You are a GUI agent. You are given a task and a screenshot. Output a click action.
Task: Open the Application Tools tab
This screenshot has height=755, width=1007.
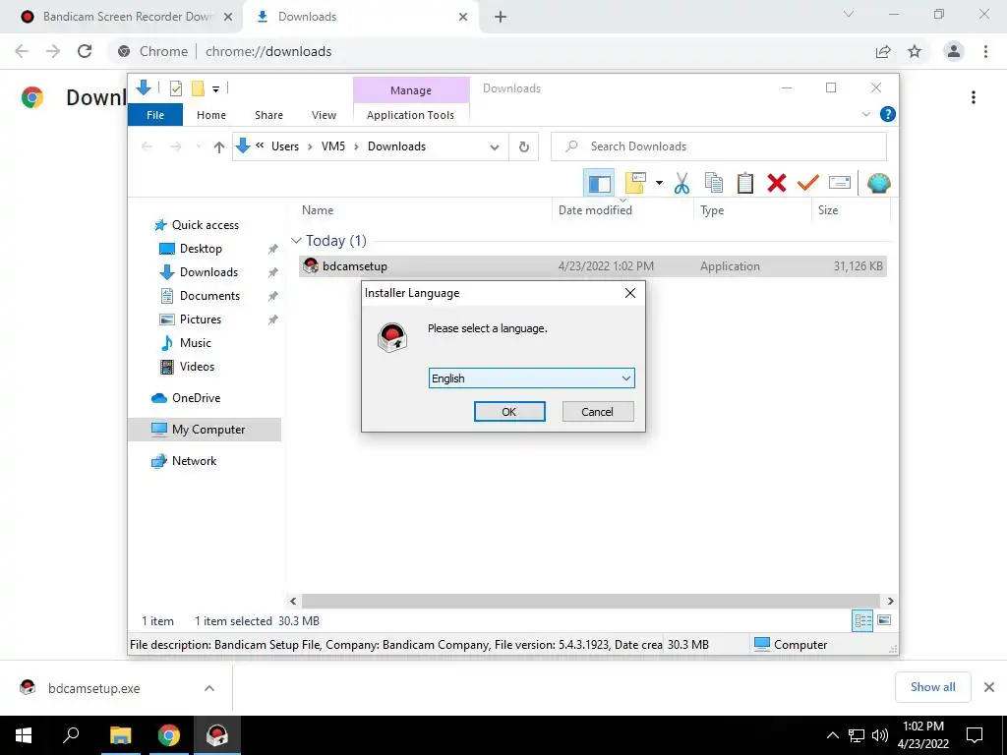pyautogui.click(x=410, y=115)
